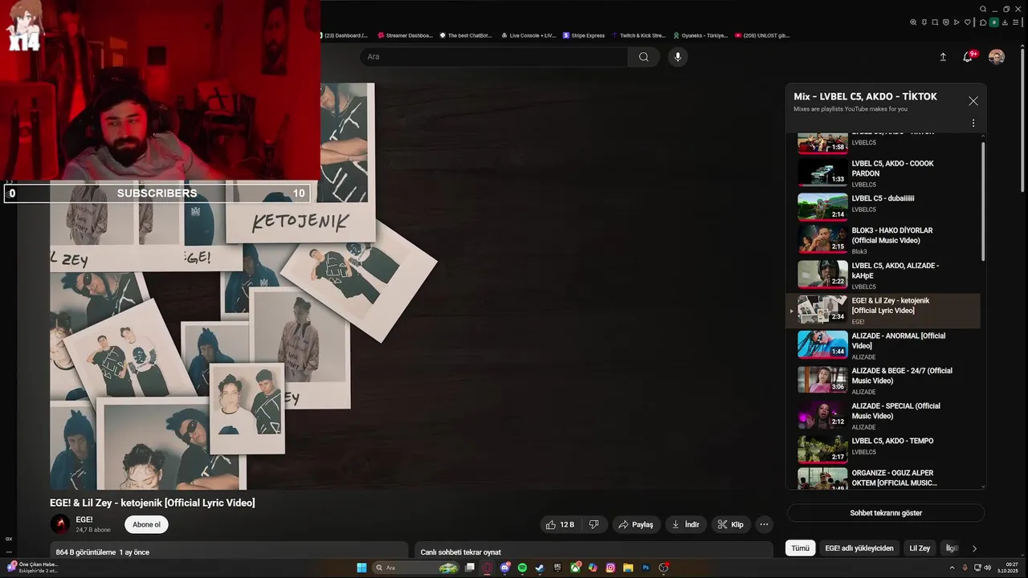Open Instagram from the taskbar
Image resolution: width=1028 pixels, height=578 pixels.
pyautogui.click(x=610, y=568)
